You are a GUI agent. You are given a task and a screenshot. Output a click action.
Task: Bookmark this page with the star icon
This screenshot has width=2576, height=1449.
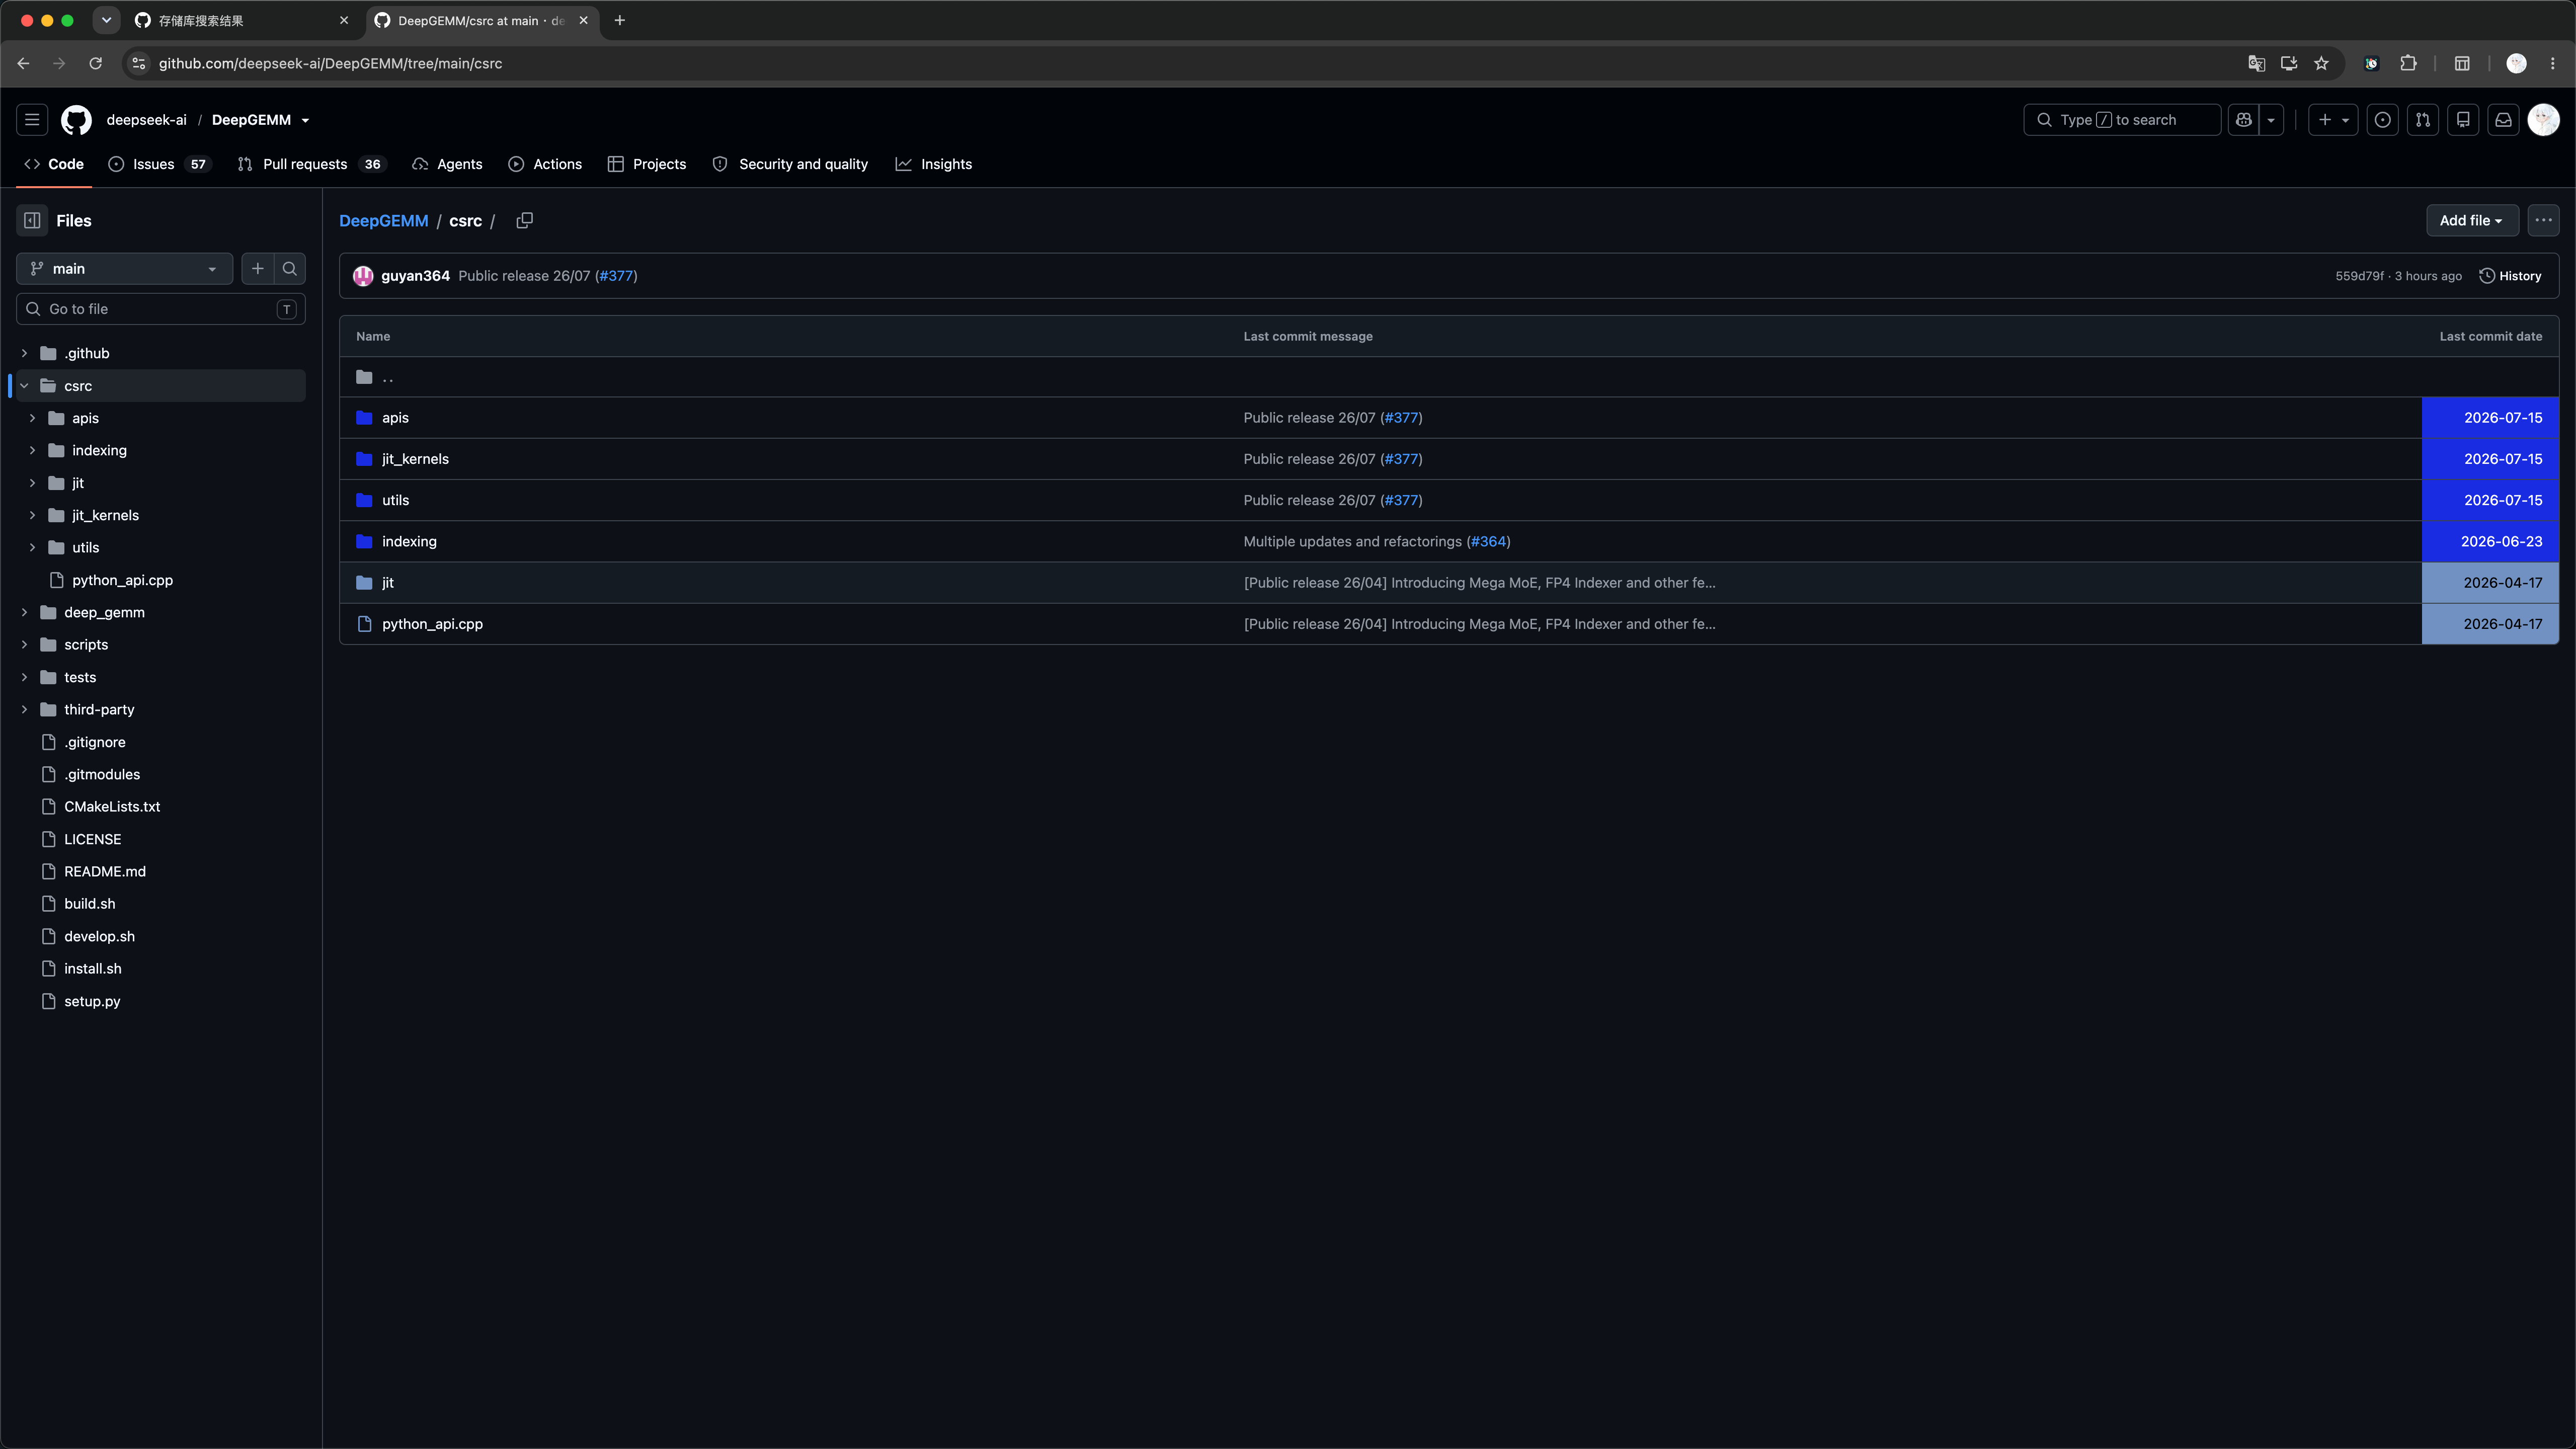(x=2321, y=63)
